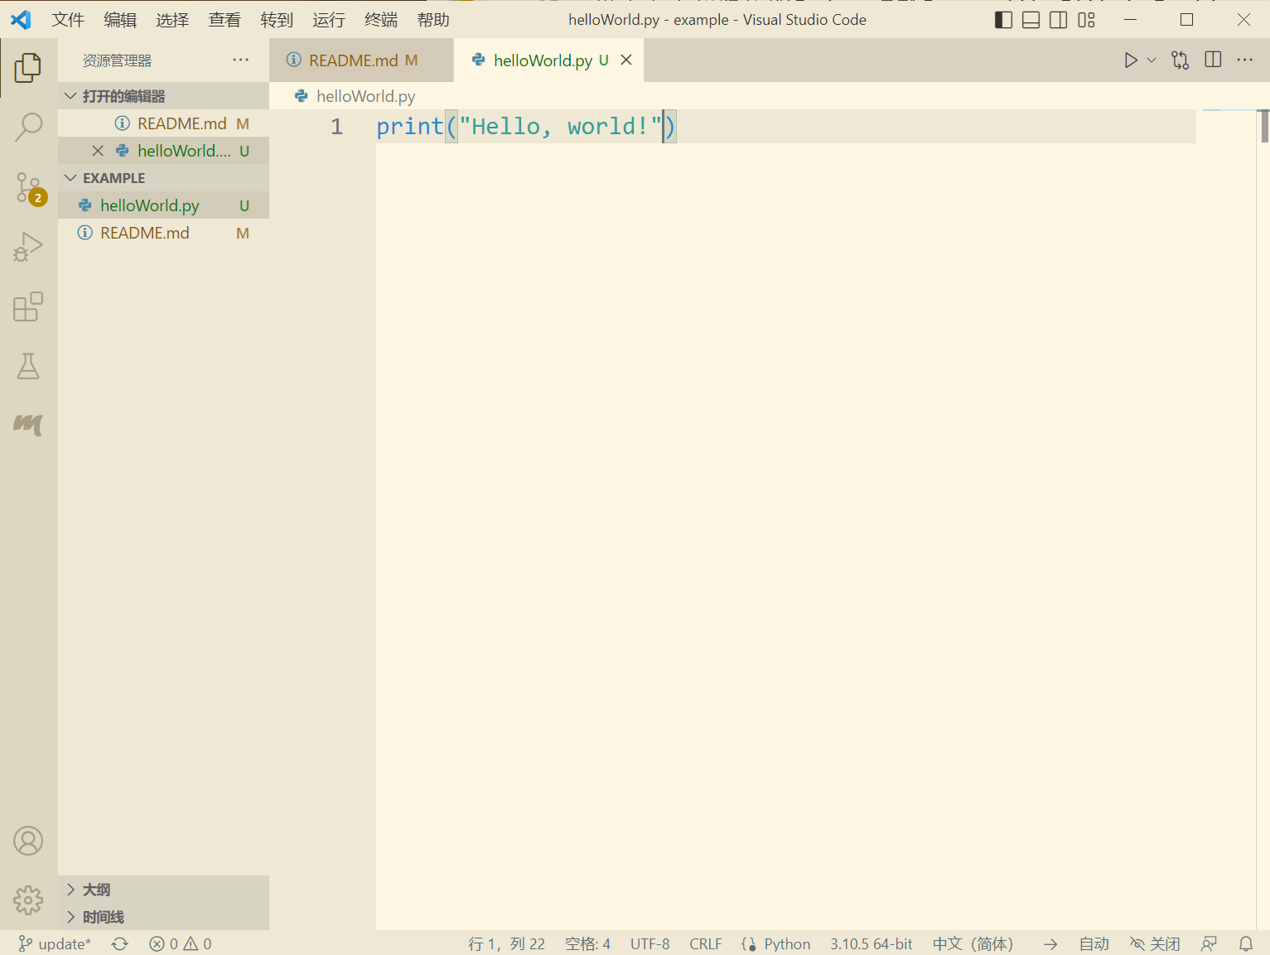Open the 转到 menu
The image size is (1270, 955).
pos(277,20)
